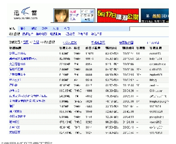Open the www.xunlei.com text under the logo

(26, 18)
